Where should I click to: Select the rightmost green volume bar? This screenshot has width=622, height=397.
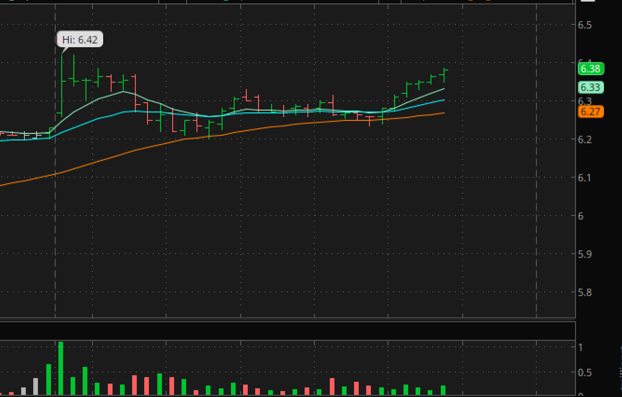coord(443,390)
